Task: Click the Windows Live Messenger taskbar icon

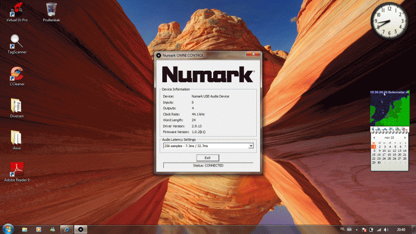Action: (x=53, y=229)
